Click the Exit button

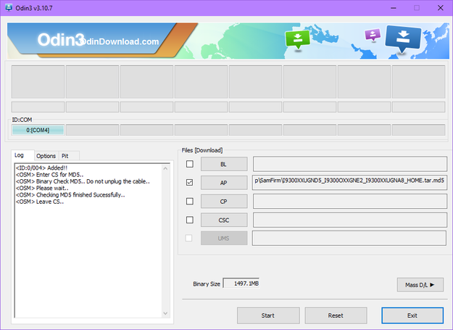point(412,315)
